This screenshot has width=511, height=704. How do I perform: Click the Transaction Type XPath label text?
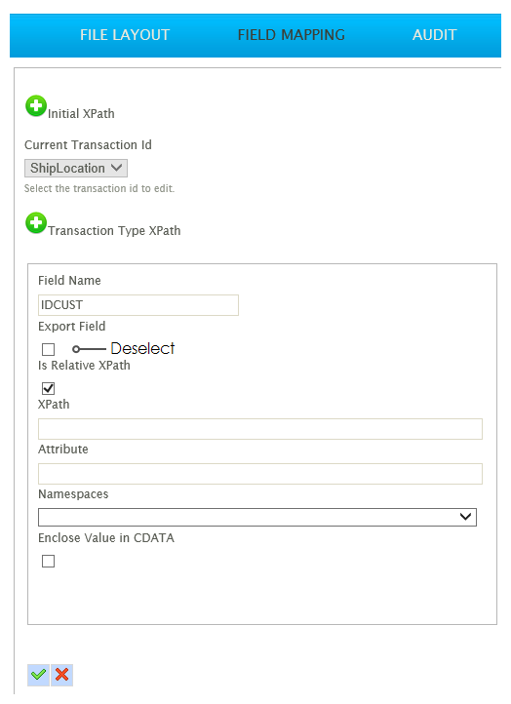(114, 231)
